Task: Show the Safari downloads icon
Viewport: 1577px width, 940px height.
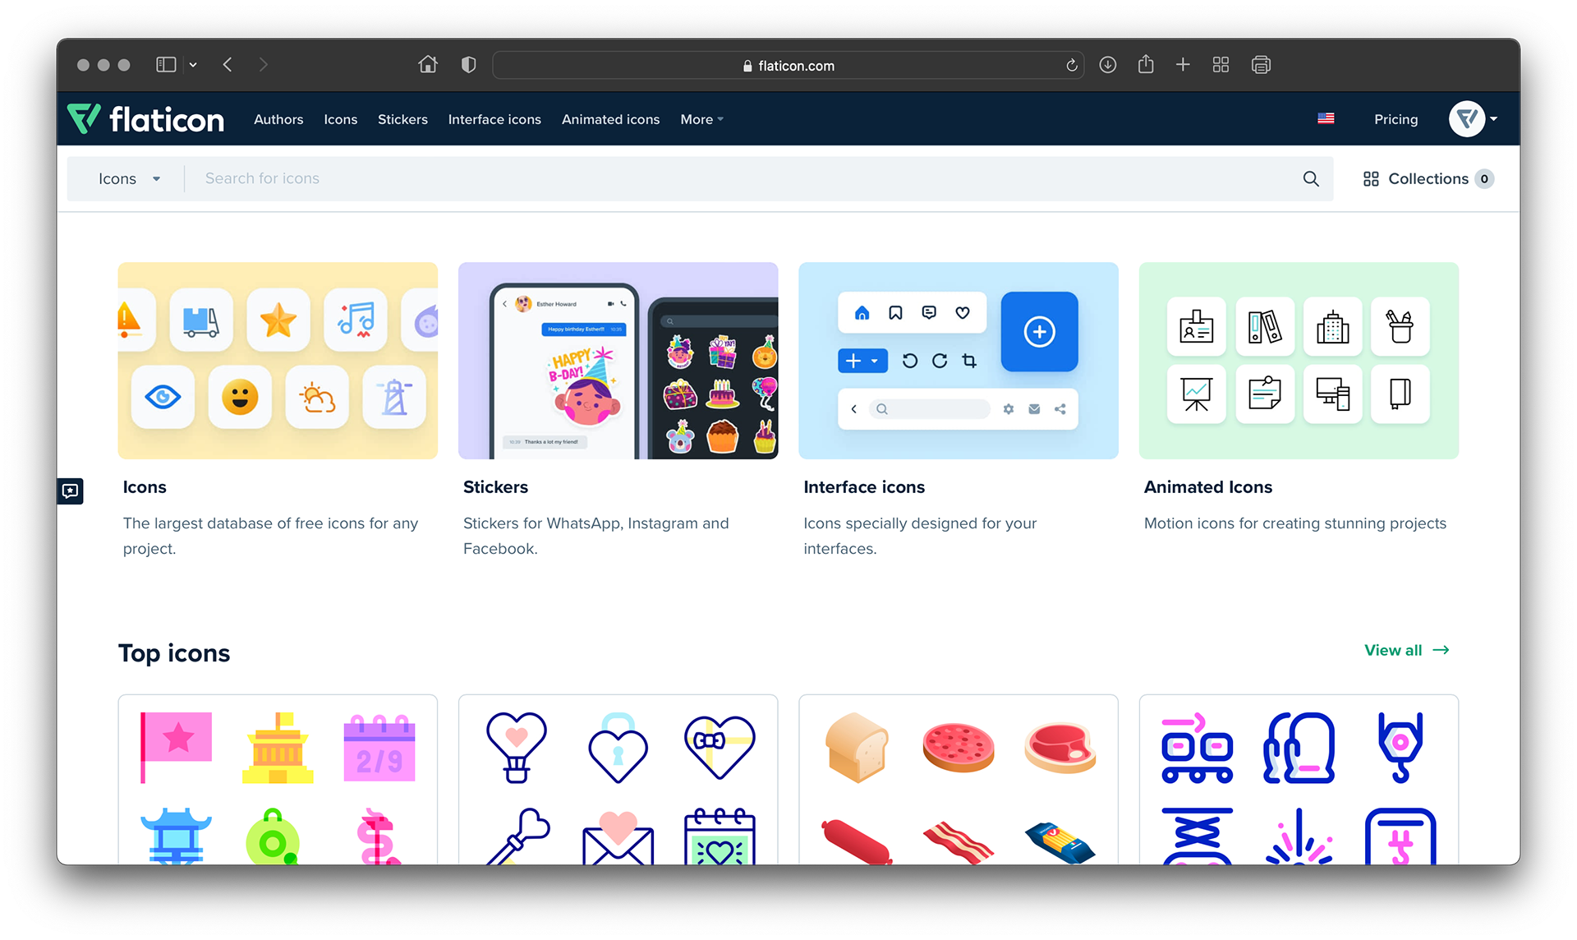Action: point(1108,65)
